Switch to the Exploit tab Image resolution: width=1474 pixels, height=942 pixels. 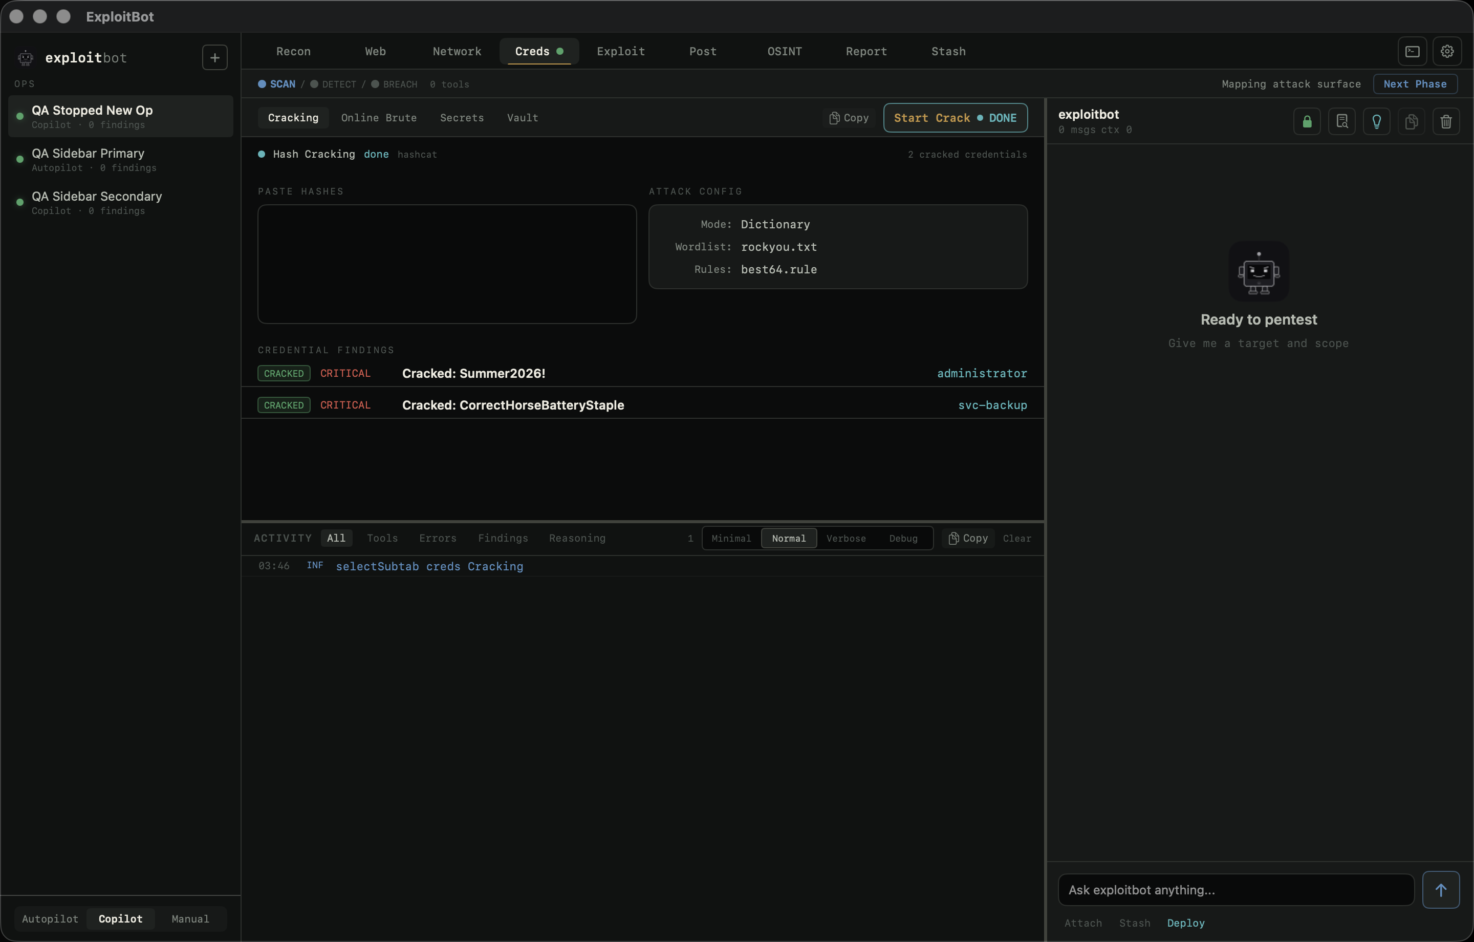(621, 51)
